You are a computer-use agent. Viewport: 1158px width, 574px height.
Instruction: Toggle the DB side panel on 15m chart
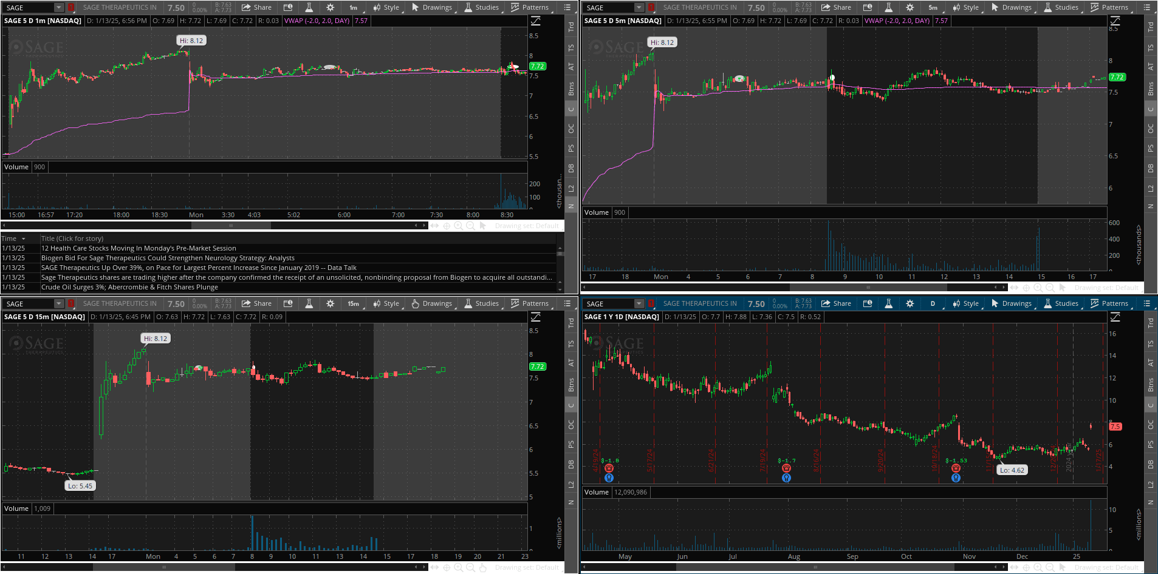(571, 465)
